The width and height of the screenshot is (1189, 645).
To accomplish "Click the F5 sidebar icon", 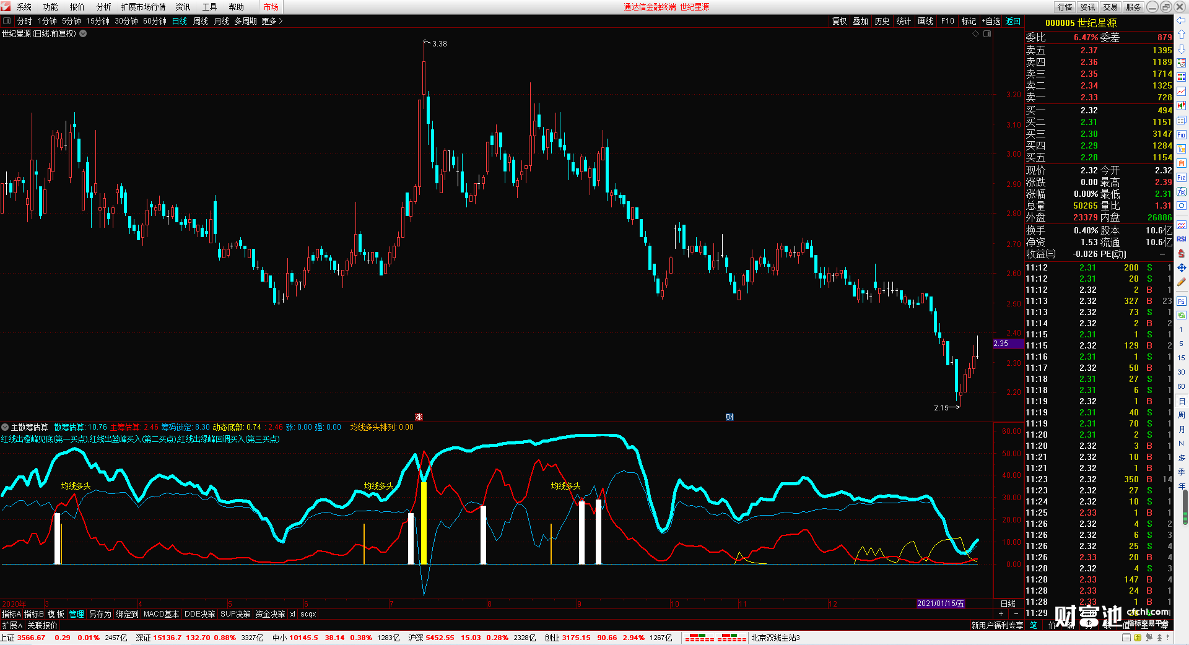I will point(1182,301).
